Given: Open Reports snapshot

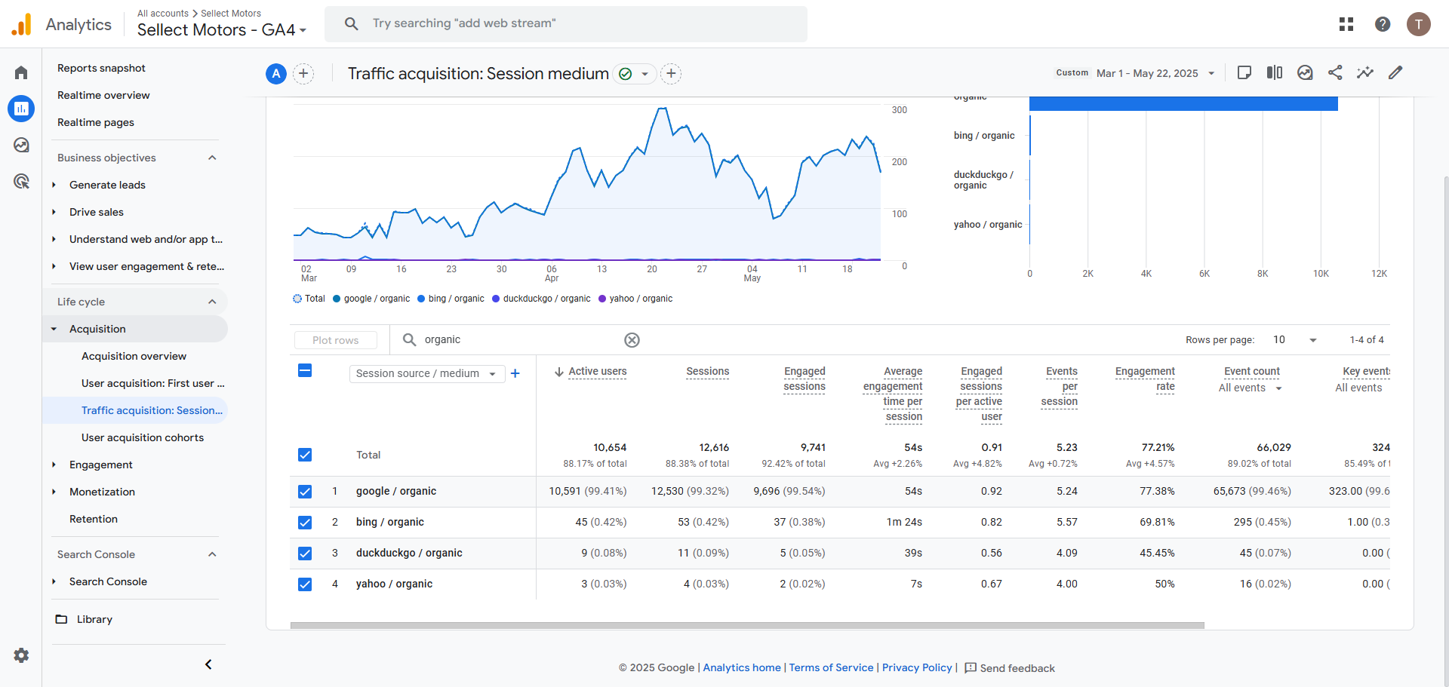Looking at the screenshot, I should 101,68.
